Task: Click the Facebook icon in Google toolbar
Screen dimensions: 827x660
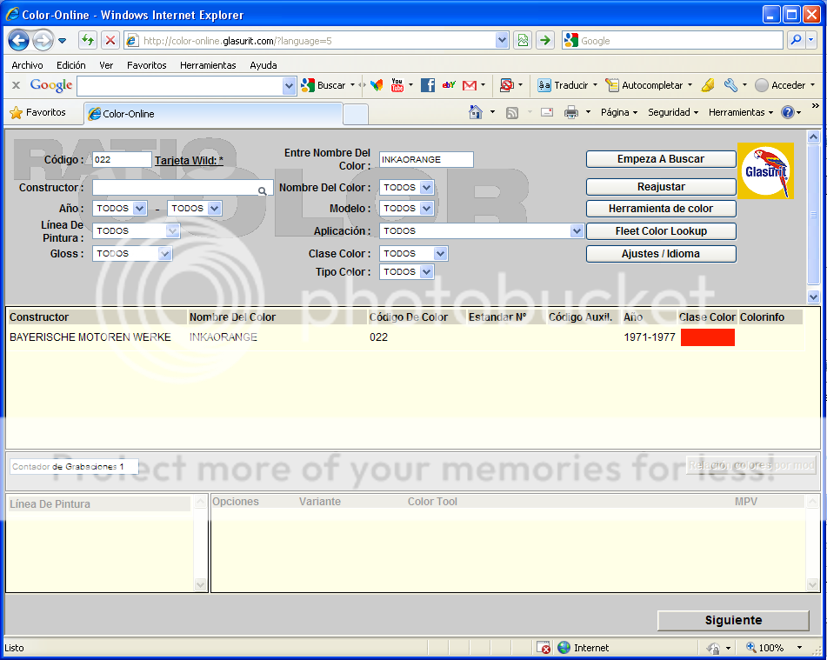Action: click(x=427, y=85)
